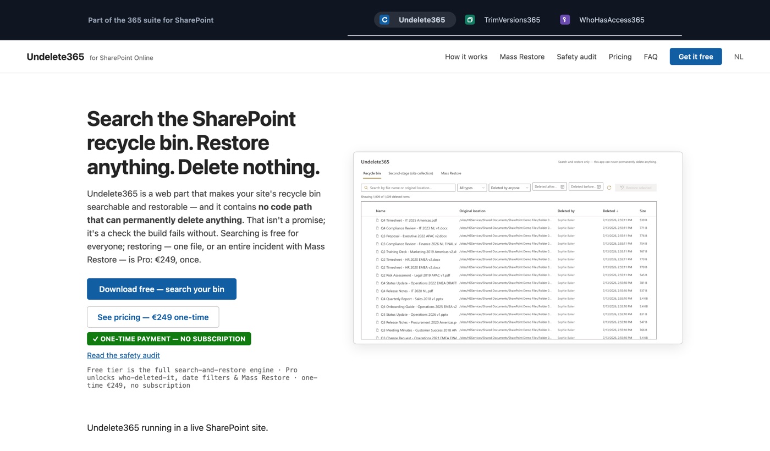The height and width of the screenshot is (451, 770).
Task: Click the file icon for Q2 Risk Assessment - Legal 2019
Action: pos(377,275)
